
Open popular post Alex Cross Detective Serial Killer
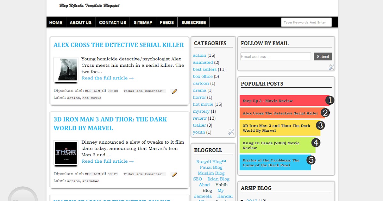(x=280, y=113)
